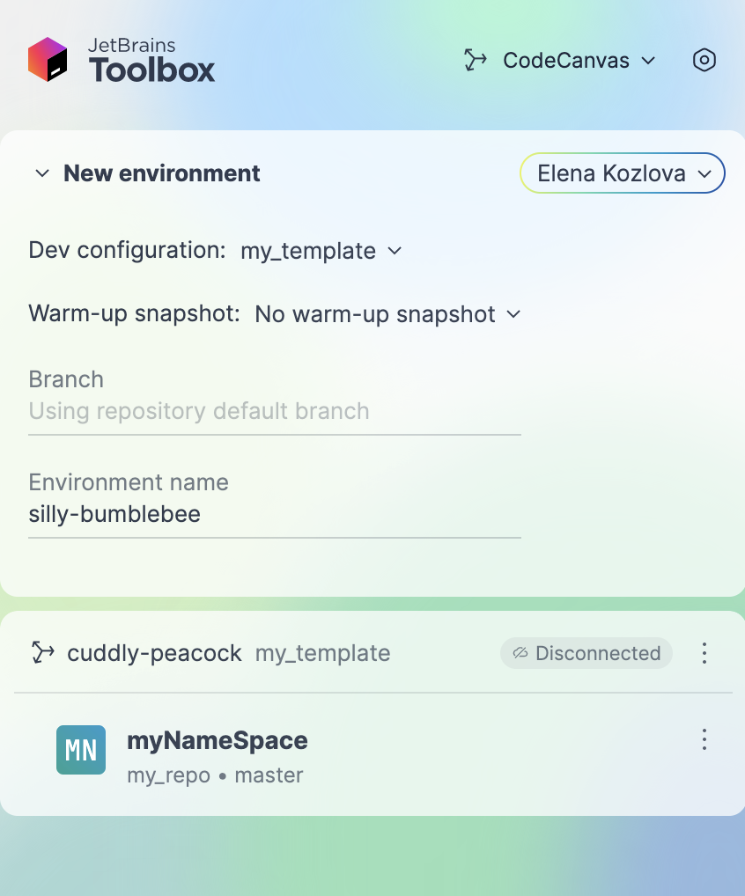Click the branch icon next to CodeCanvas

click(475, 60)
